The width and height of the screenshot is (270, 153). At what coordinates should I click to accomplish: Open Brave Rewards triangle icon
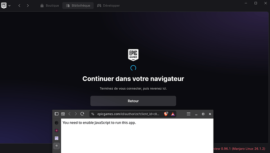tap(173, 114)
